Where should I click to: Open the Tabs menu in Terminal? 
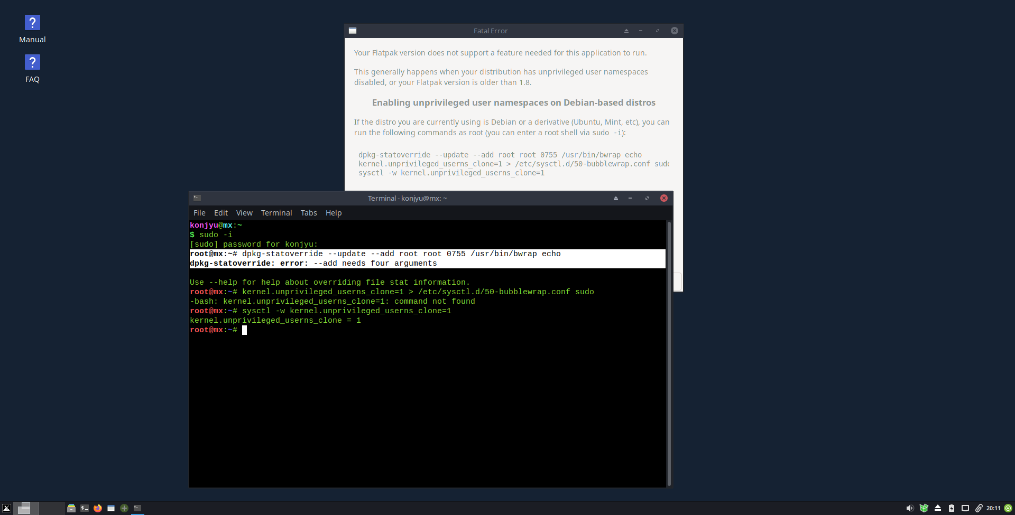(x=309, y=213)
